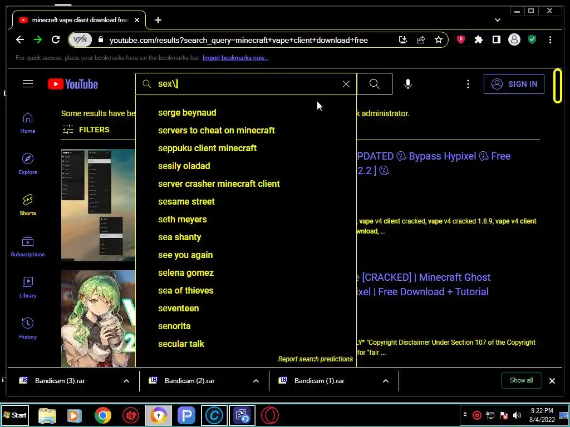The image size is (570, 427).
Task: Choose suggestion 'seventeen'
Action: click(x=245, y=308)
